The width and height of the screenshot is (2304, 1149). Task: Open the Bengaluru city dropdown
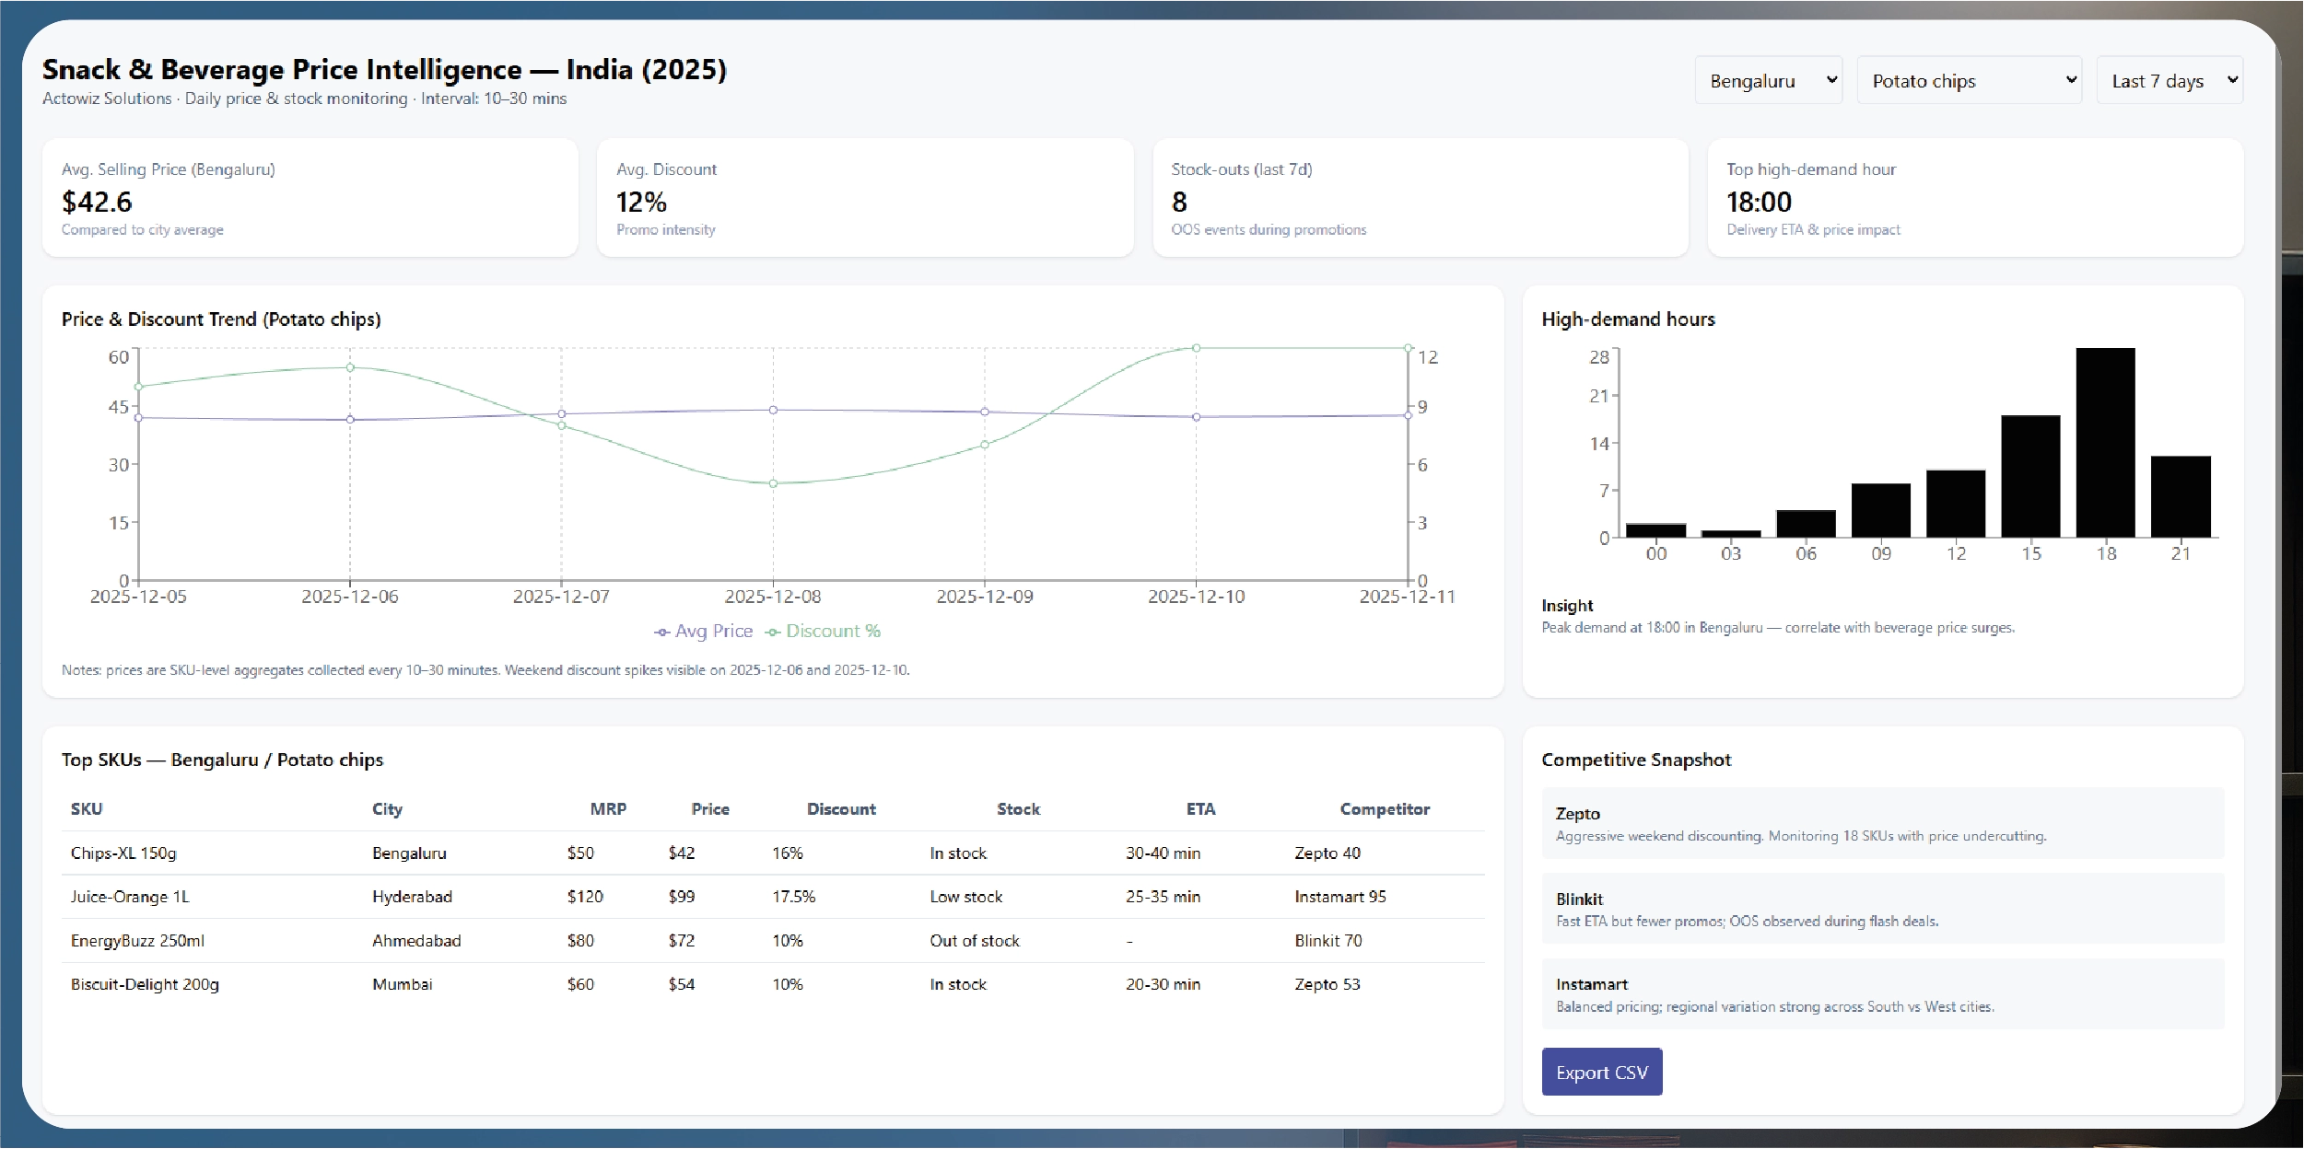pos(1768,81)
